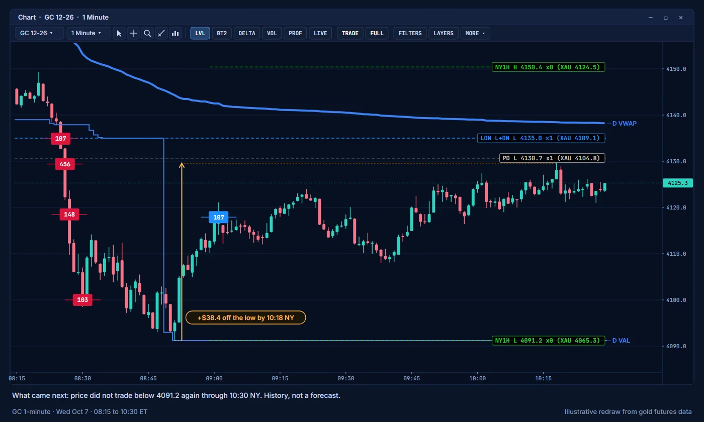704x422 pixels.
Task: Click the PD L 4130.7 level label
Action: [x=552, y=158]
